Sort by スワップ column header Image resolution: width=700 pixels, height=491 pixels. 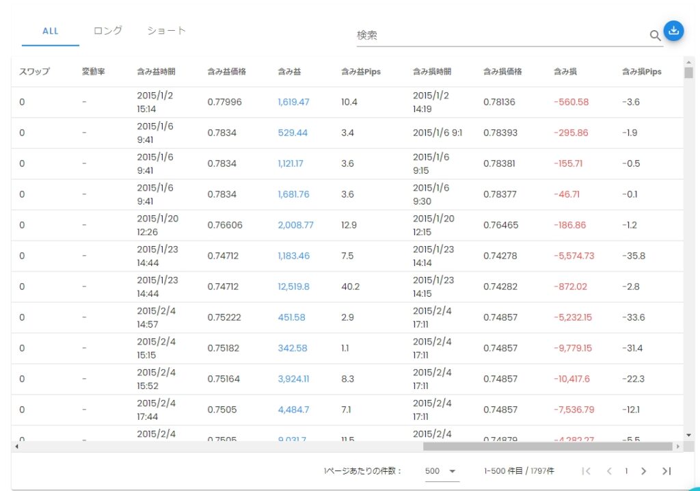click(34, 72)
